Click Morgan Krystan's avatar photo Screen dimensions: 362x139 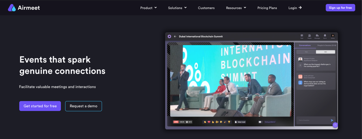click(x=300, y=59)
